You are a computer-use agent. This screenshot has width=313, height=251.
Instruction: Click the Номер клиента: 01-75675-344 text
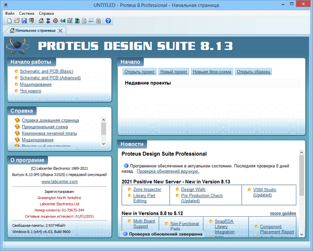(59, 210)
